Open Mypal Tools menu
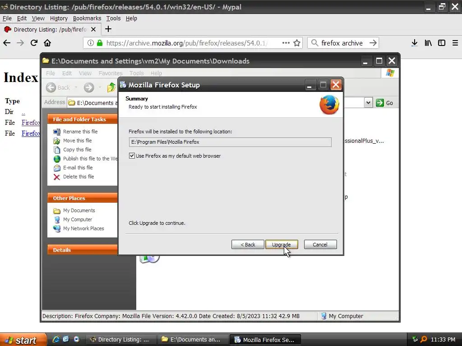Screen dimensions: 462x346 coord(113,18)
